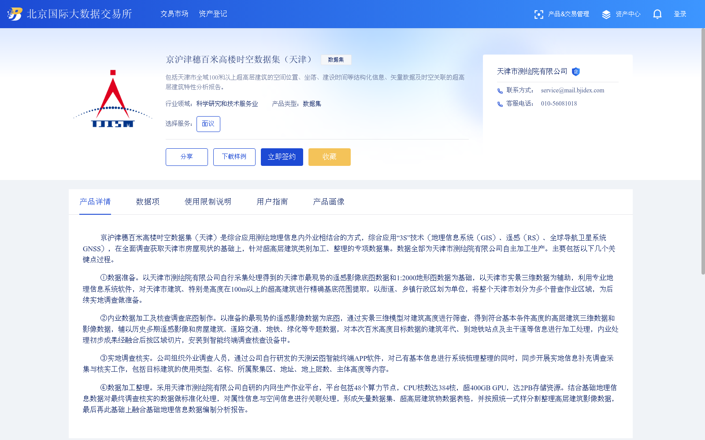Switch to the 产品详情 tab
705x440 pixels.
95,202
